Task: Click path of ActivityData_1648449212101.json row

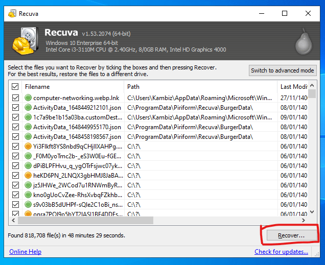Action: [x=190, y=108]
